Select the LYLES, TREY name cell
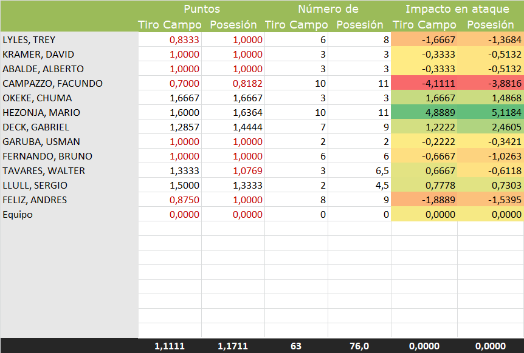524x353 pixels. pos(29,40)
